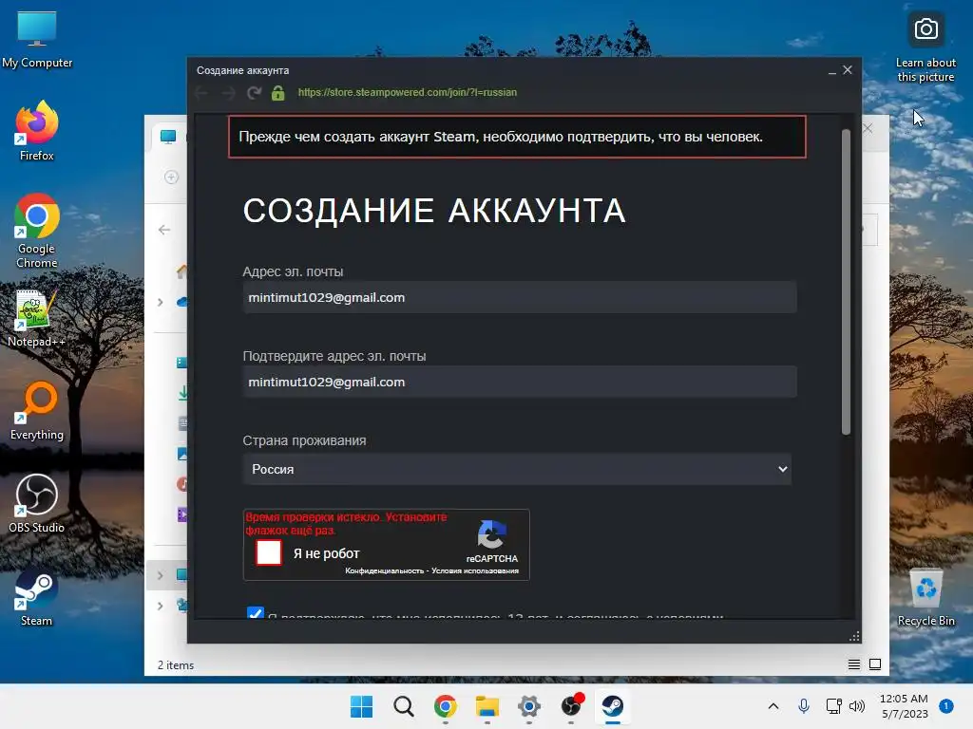Open OBS Studio desktop shortcut
The height and width of the screenshot is (729, 973).
37,503
